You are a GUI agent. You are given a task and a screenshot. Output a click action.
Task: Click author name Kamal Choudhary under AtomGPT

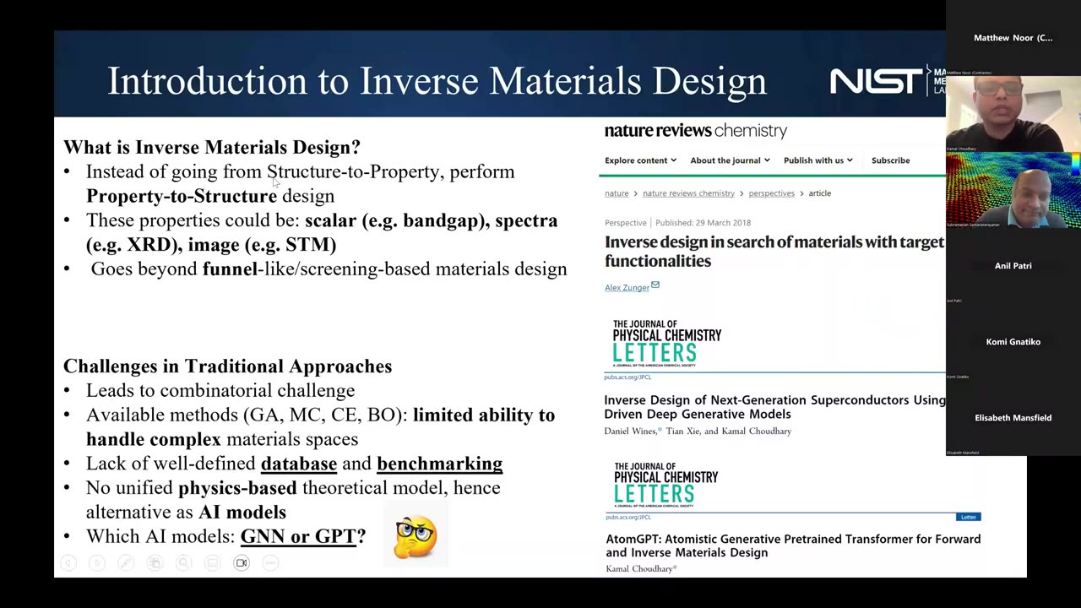click(641, 569)
